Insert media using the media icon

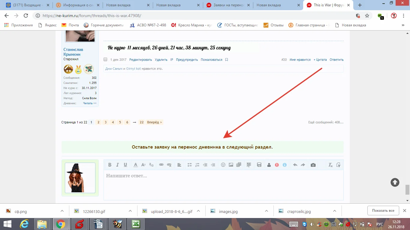239,165
